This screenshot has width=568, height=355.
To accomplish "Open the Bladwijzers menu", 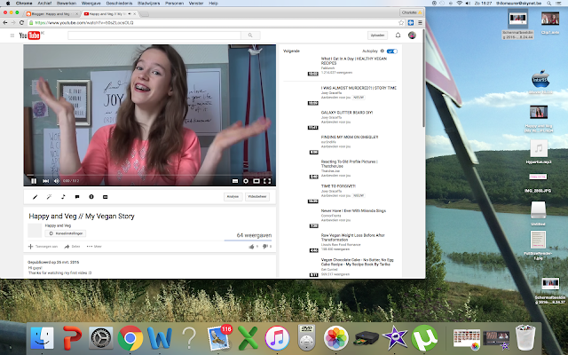I will click(149, 3).
